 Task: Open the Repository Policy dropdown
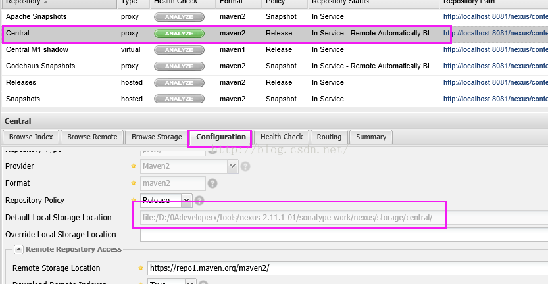[x=187, y=200]
